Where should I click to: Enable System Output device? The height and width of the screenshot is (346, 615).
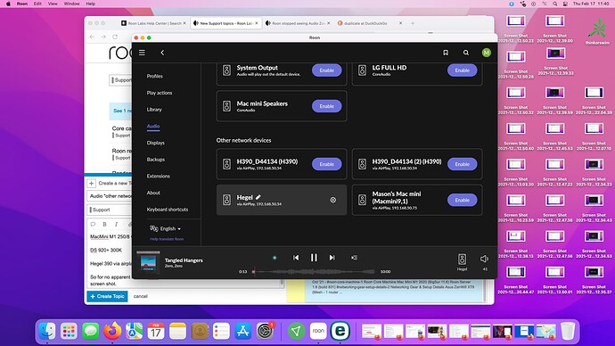[327, 70]
